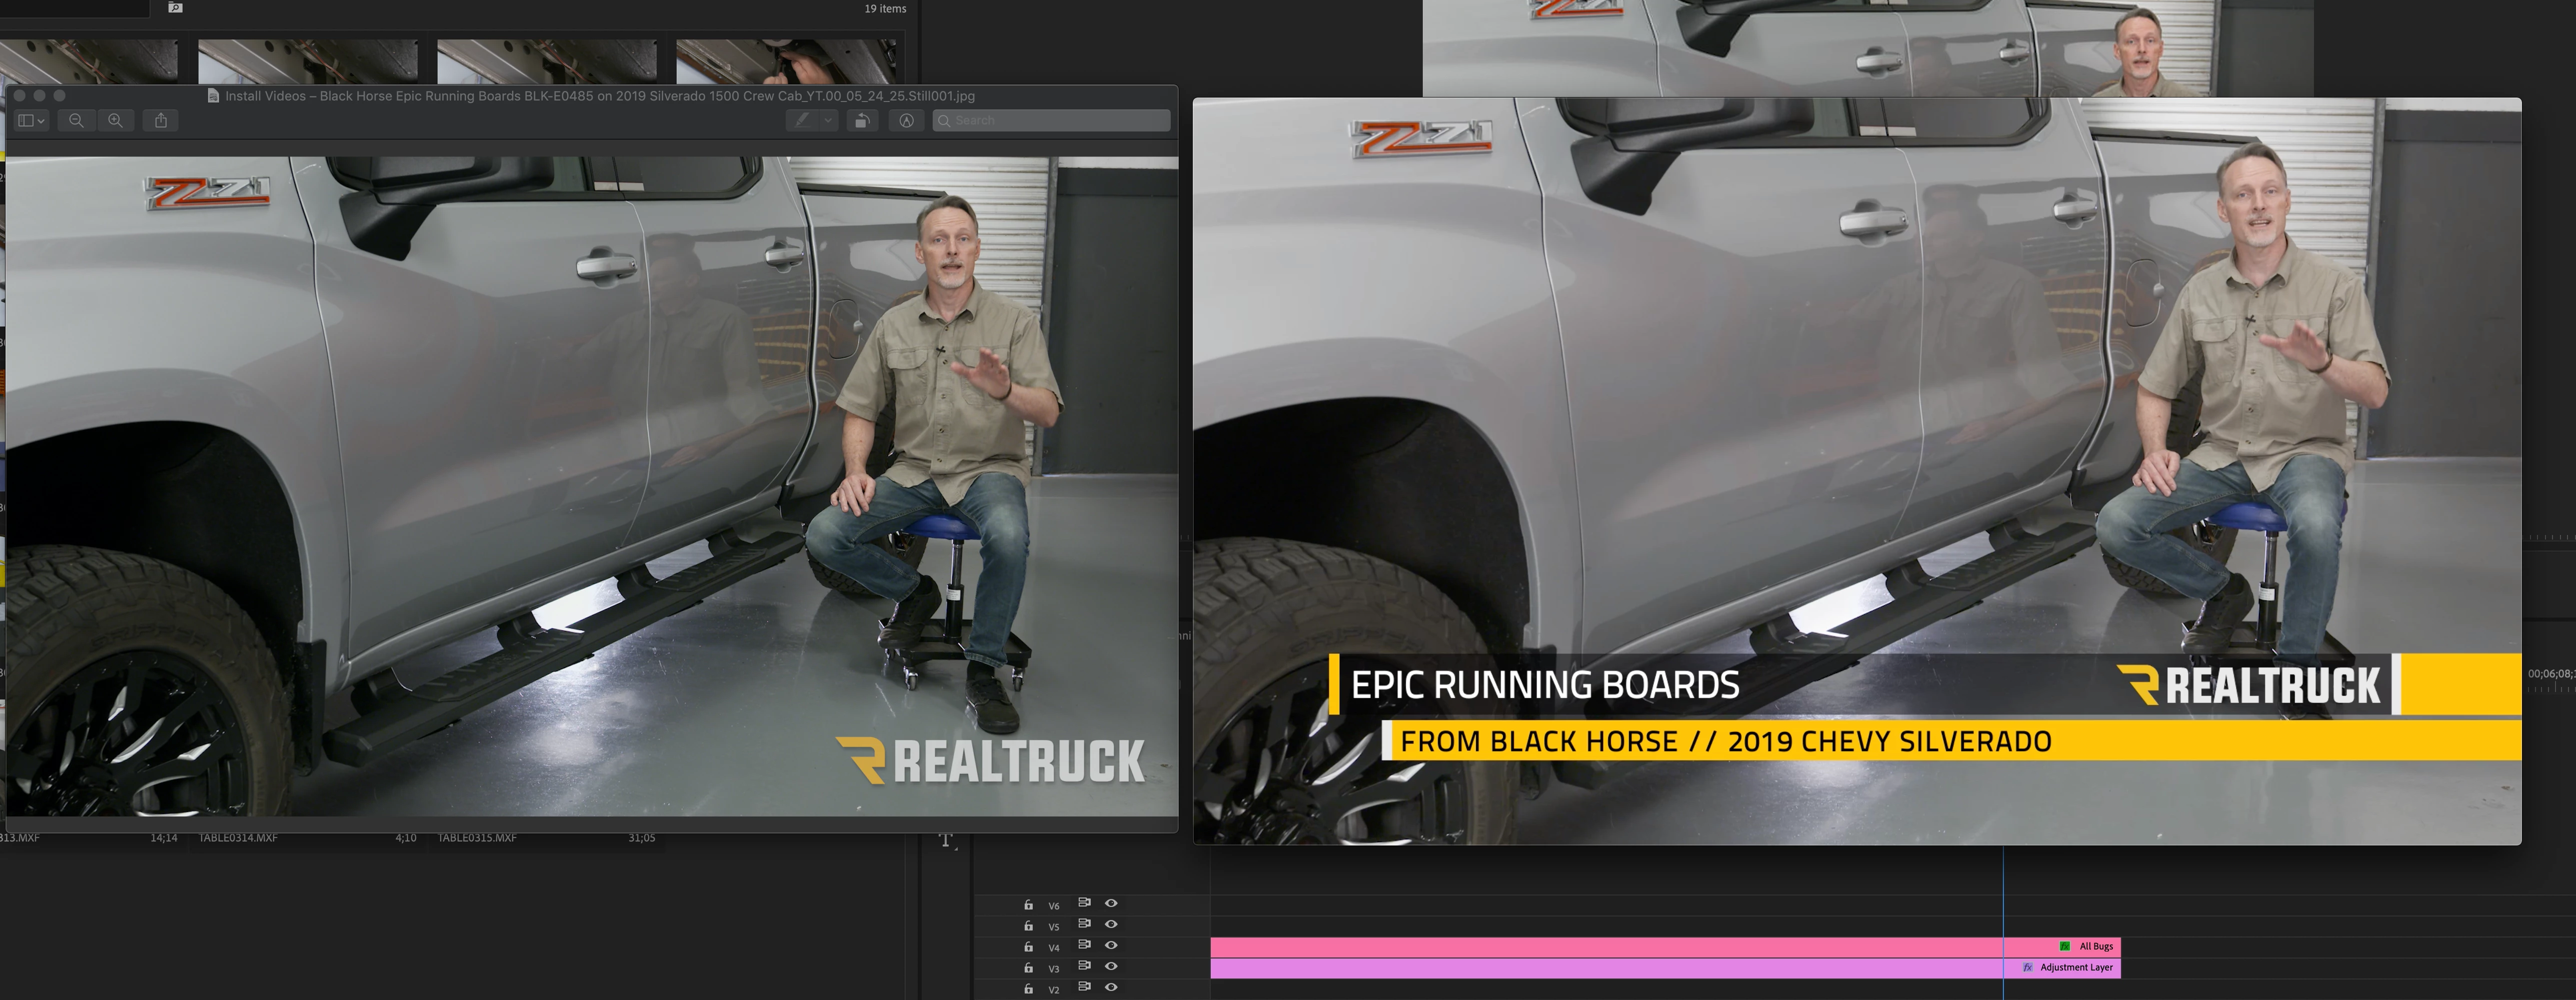Open the sidebar view dropdown in Preview
Viewport: 2576px width, 1000px height.
(32, 120)
